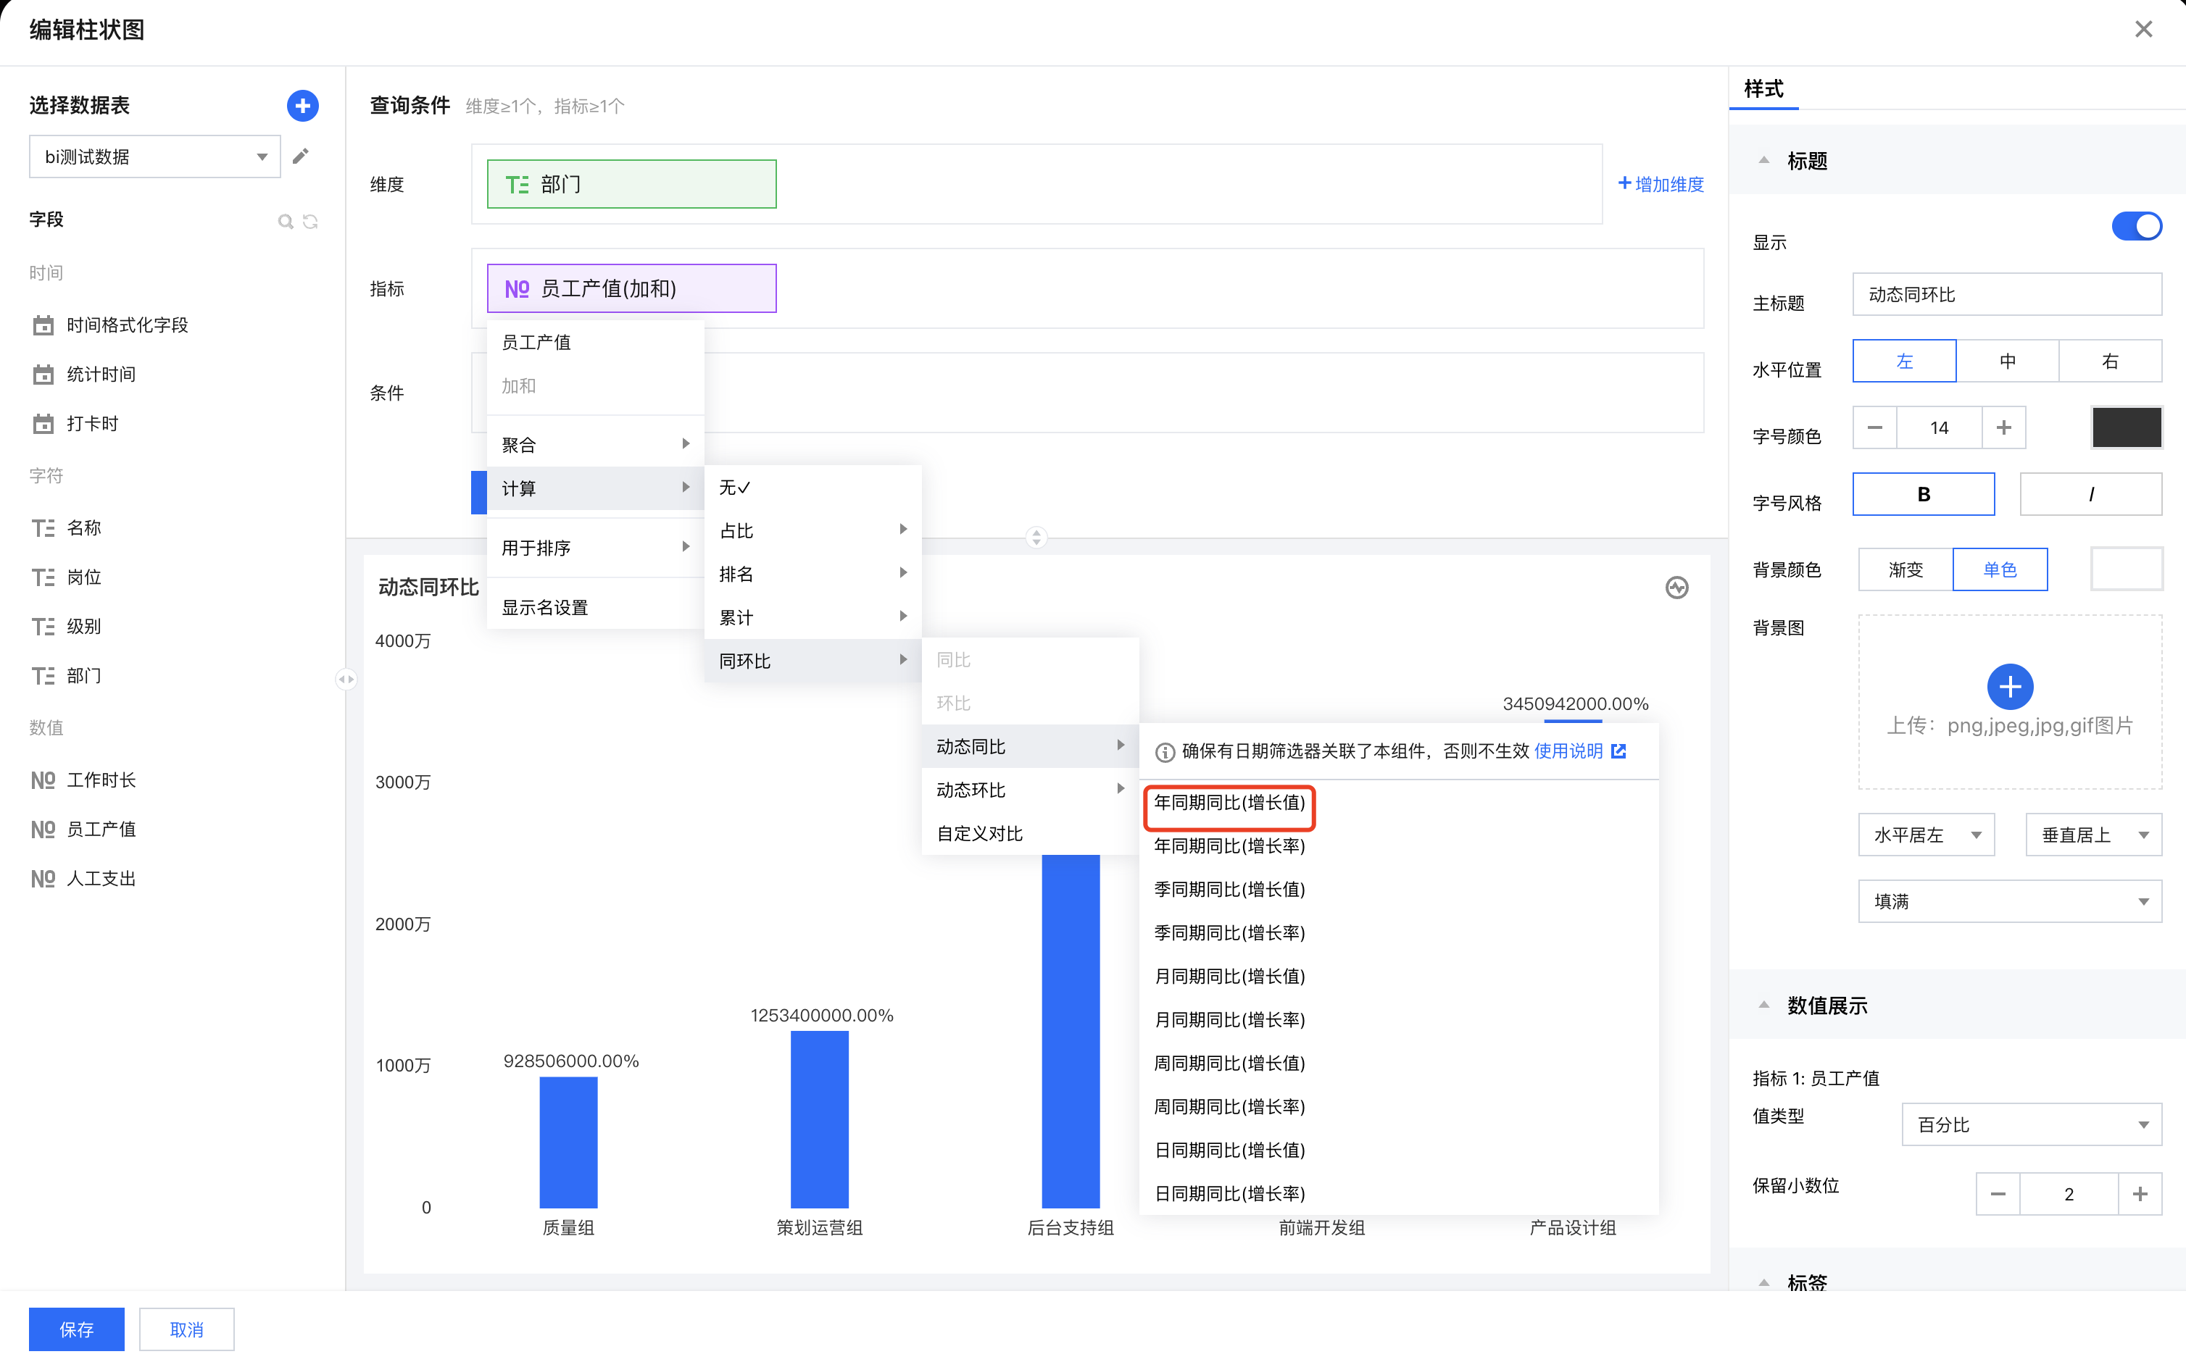Collapse the 数值展示 section
Image resolution: width=2186 pixels, height=1362 pixels.
(1763, 1006)
